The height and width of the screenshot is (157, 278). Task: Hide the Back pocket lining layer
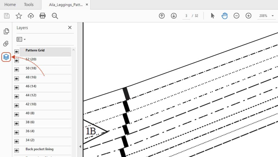click(x=17, y=151)
